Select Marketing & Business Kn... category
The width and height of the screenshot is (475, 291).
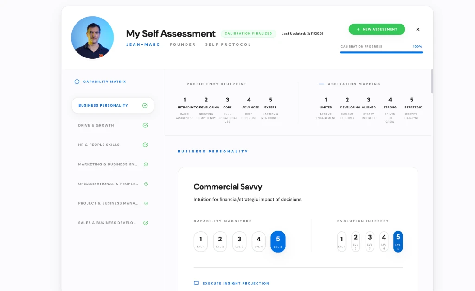(113, 164)
